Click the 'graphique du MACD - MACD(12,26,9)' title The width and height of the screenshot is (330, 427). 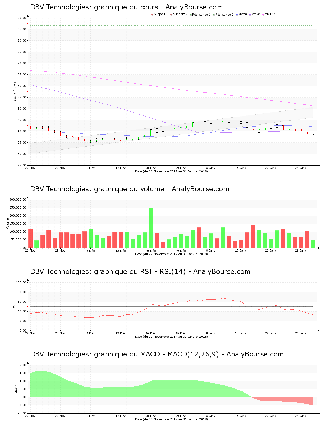pos(156,354)
